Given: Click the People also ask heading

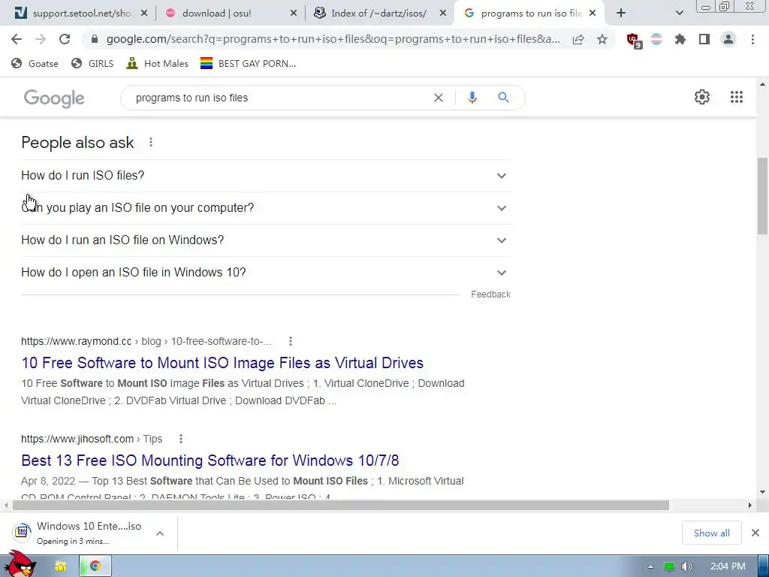Looking at the screenshot, I should pos(77,142).
